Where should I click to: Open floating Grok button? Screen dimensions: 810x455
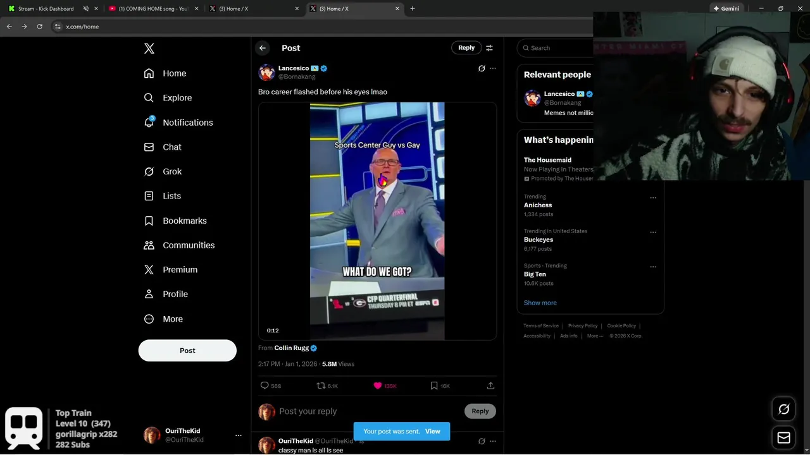click(x=783, y=409)
